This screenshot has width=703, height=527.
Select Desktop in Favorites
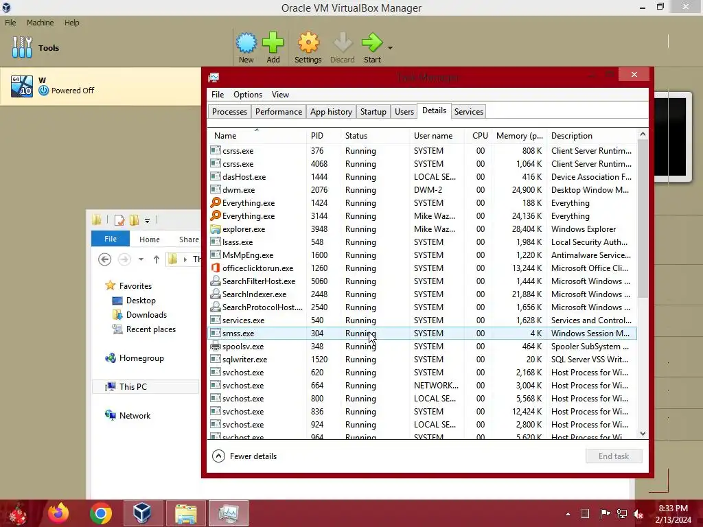pyautogui.click(x=134, y=301)
